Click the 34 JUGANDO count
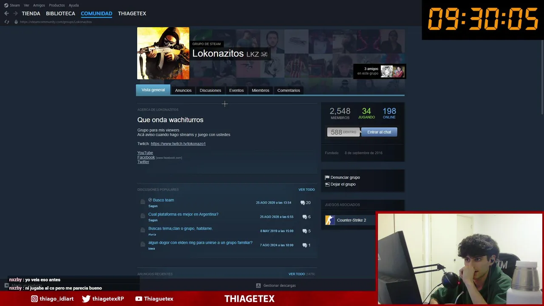The height and width of the screenshot is (306, 544). pyautogui.click(x=366, y=113)
